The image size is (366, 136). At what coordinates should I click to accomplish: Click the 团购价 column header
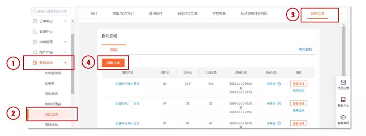pos(165,73)
